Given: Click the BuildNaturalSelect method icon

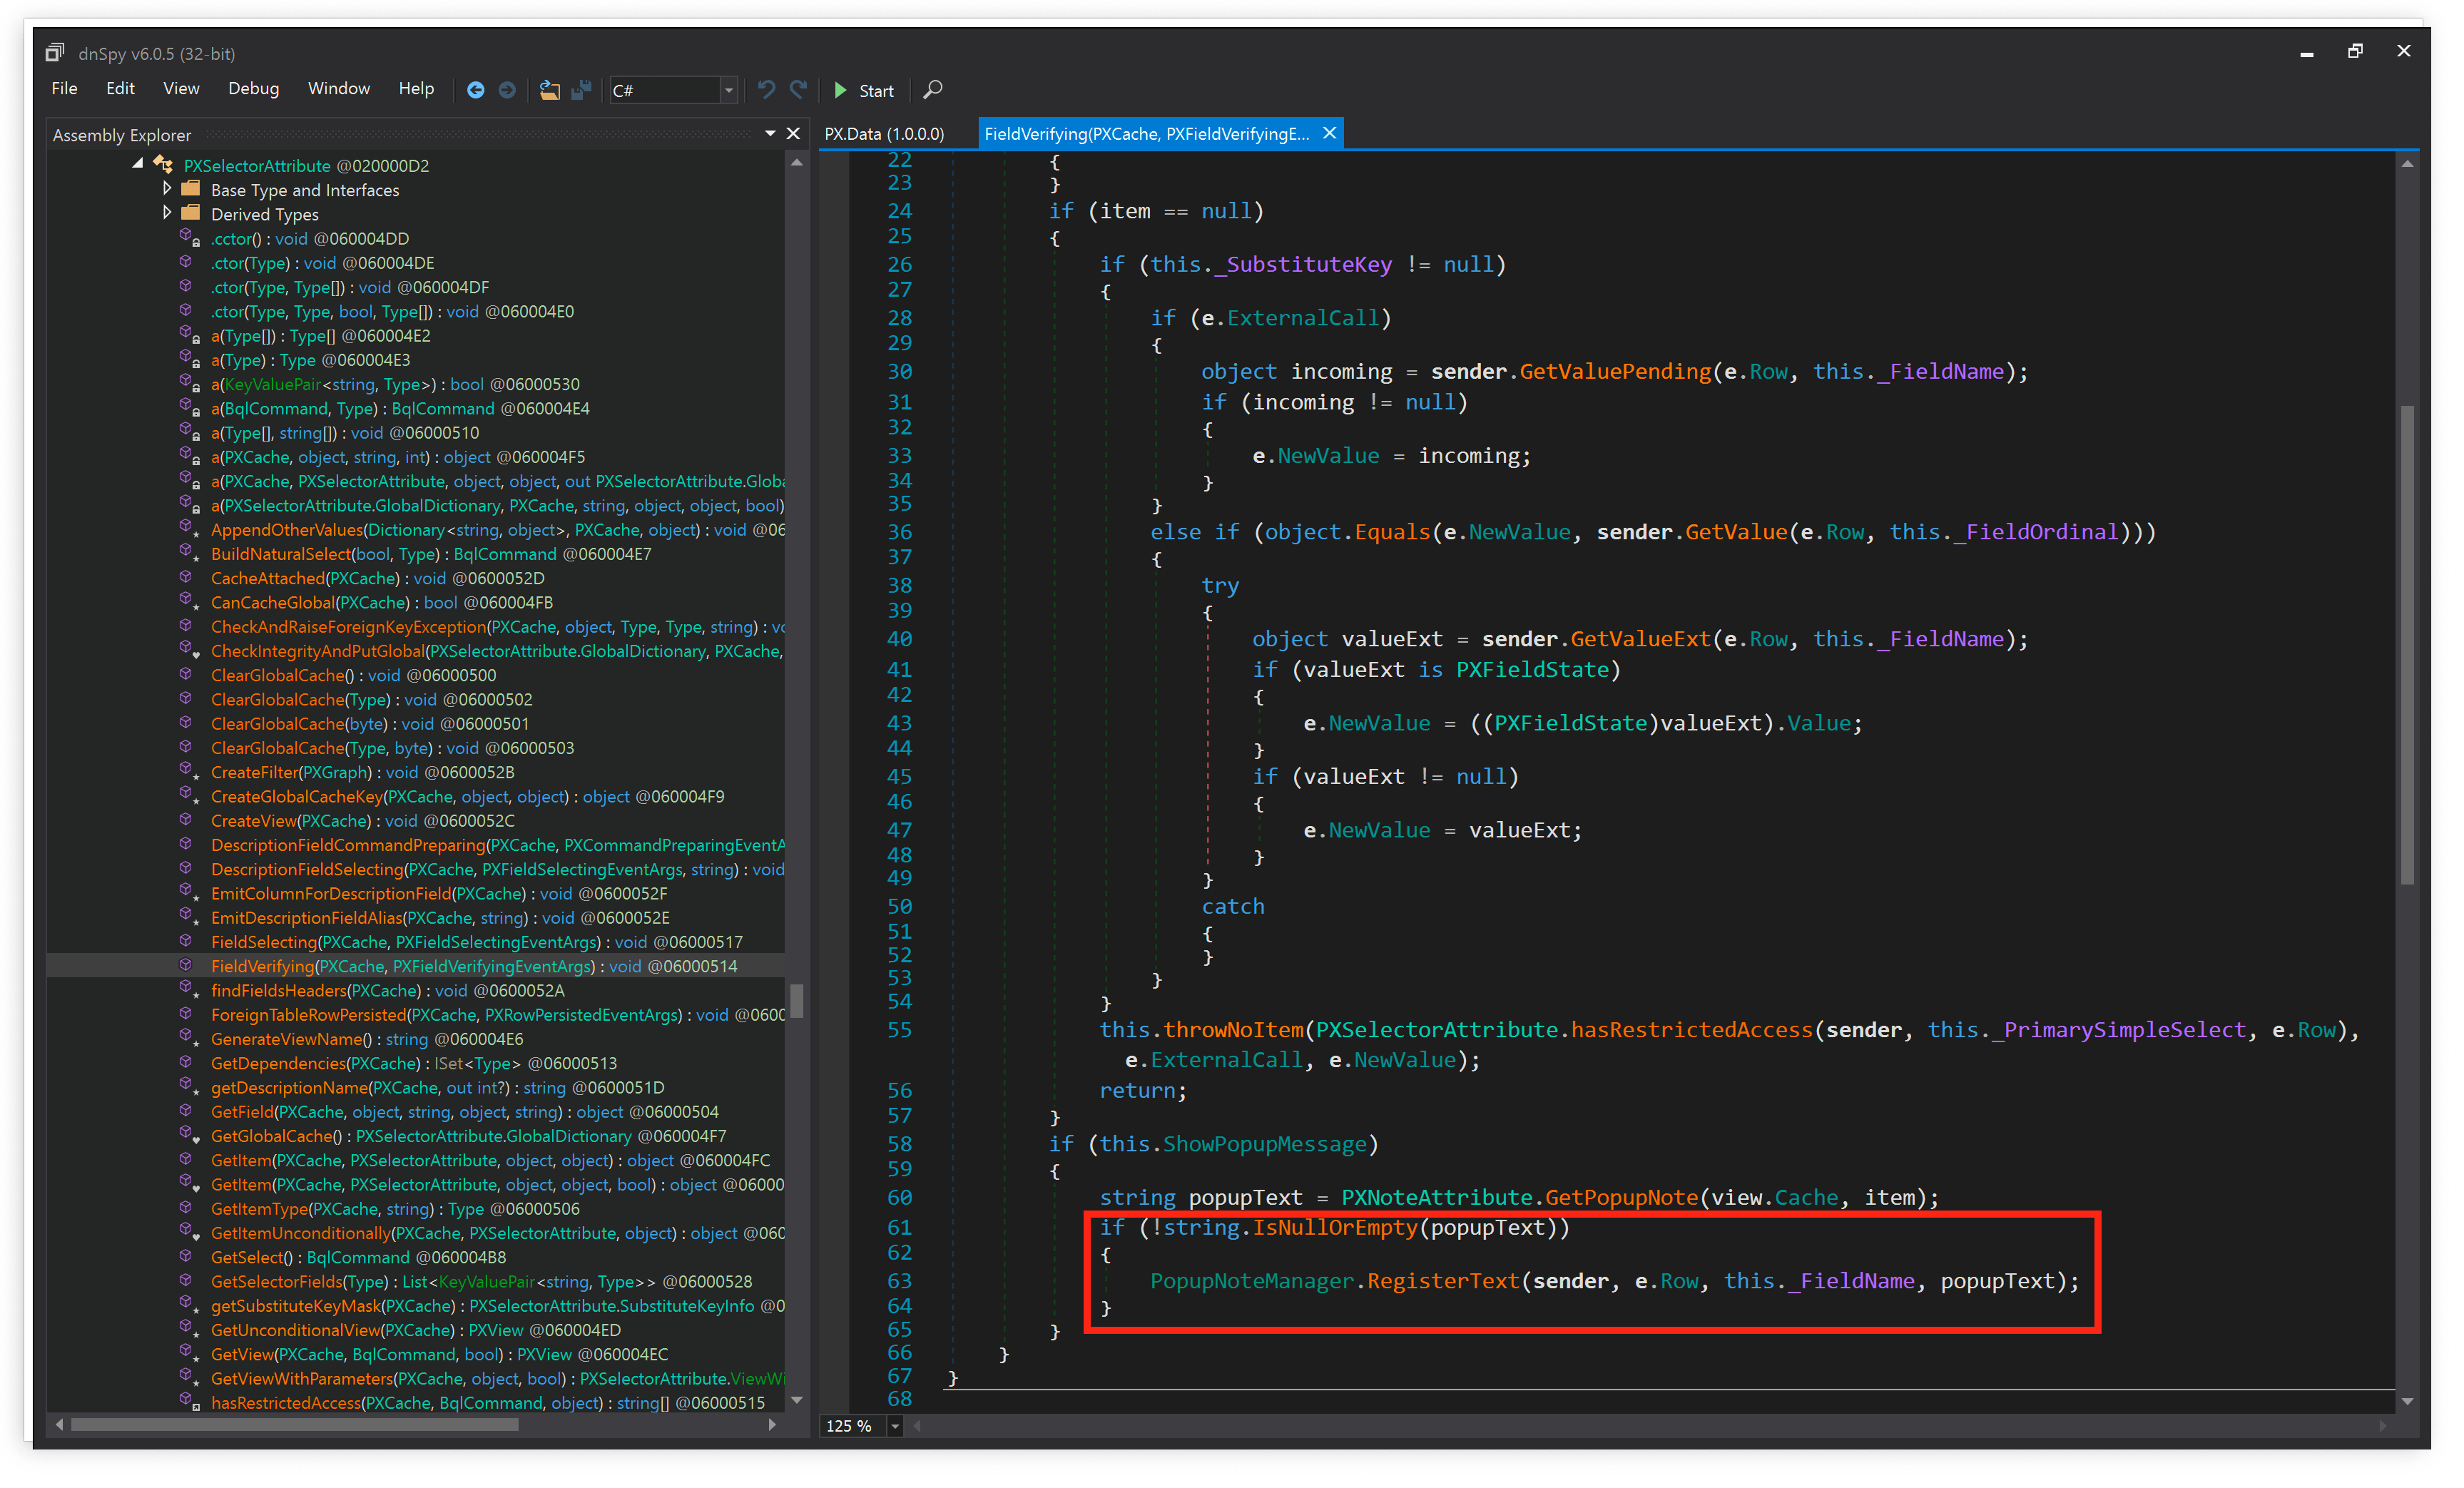Looking at the screenshot, I should 188,554.
